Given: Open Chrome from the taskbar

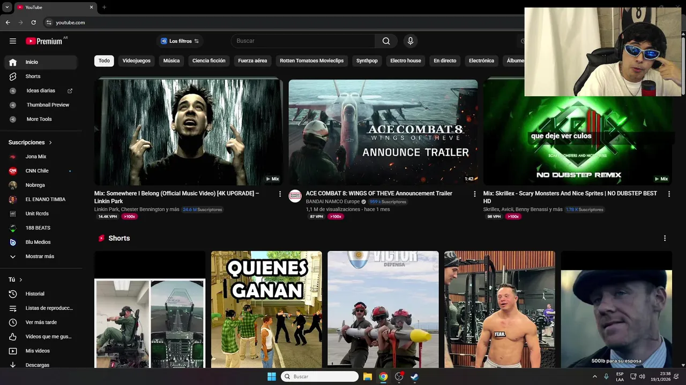Looking at the screenshot, I should pos(383,376).
